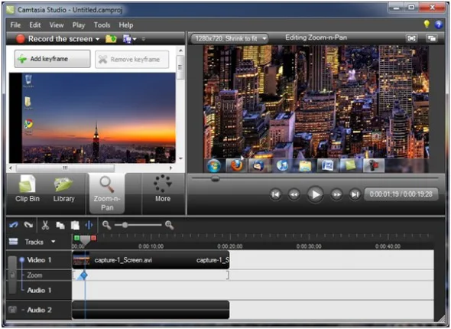
Task: Open the Library panel
Action: [64, 189]
